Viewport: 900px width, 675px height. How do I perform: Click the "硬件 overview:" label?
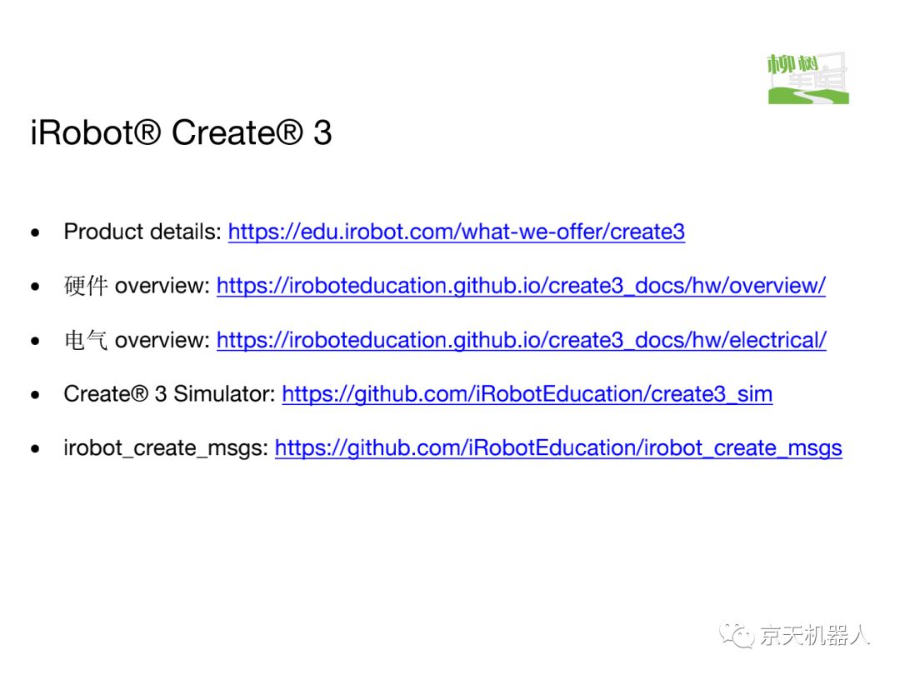tap(137, 285)
